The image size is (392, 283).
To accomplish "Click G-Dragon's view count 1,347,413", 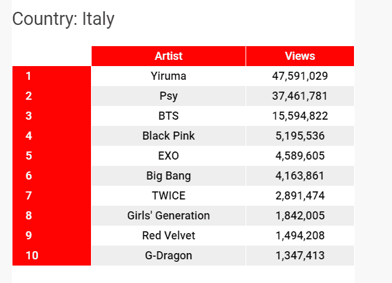I will 300,256.
